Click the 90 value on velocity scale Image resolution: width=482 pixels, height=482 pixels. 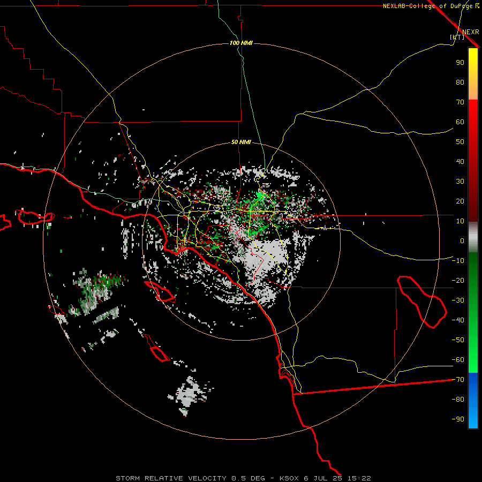[x=460, y=63]
